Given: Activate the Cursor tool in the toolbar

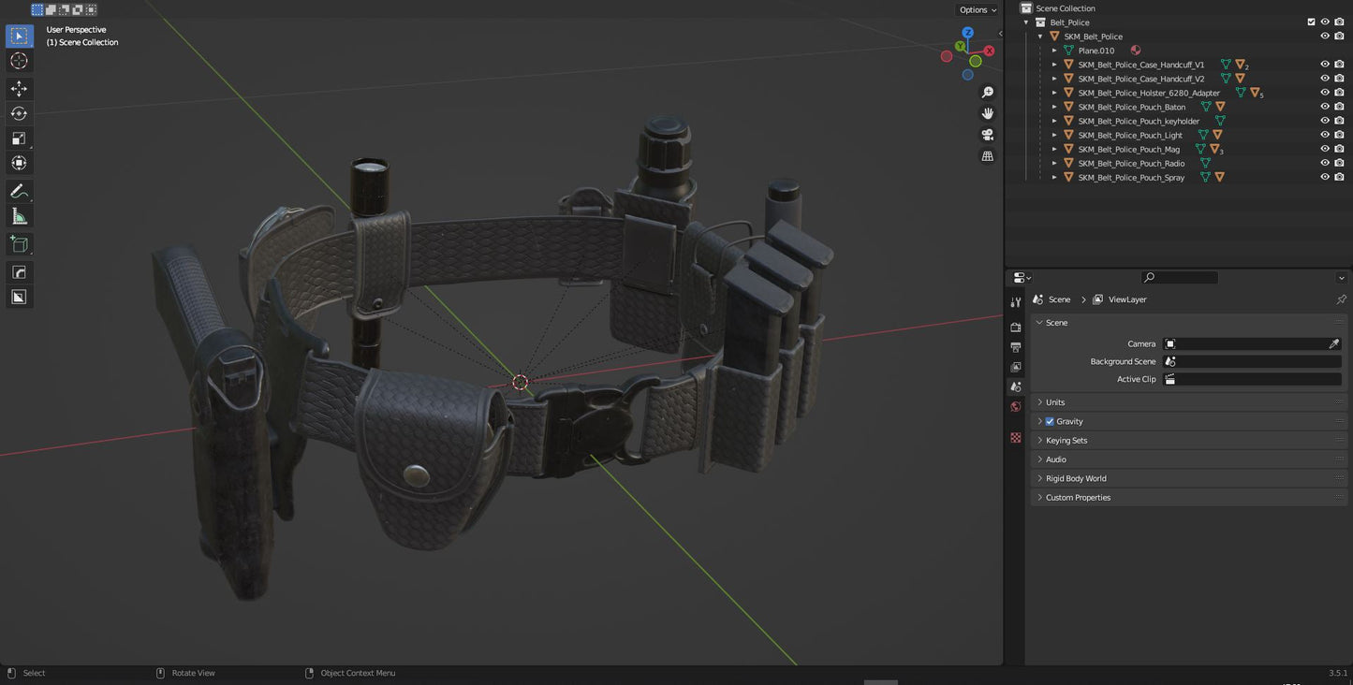Looking at the screenshot, I should click(19, 60).
